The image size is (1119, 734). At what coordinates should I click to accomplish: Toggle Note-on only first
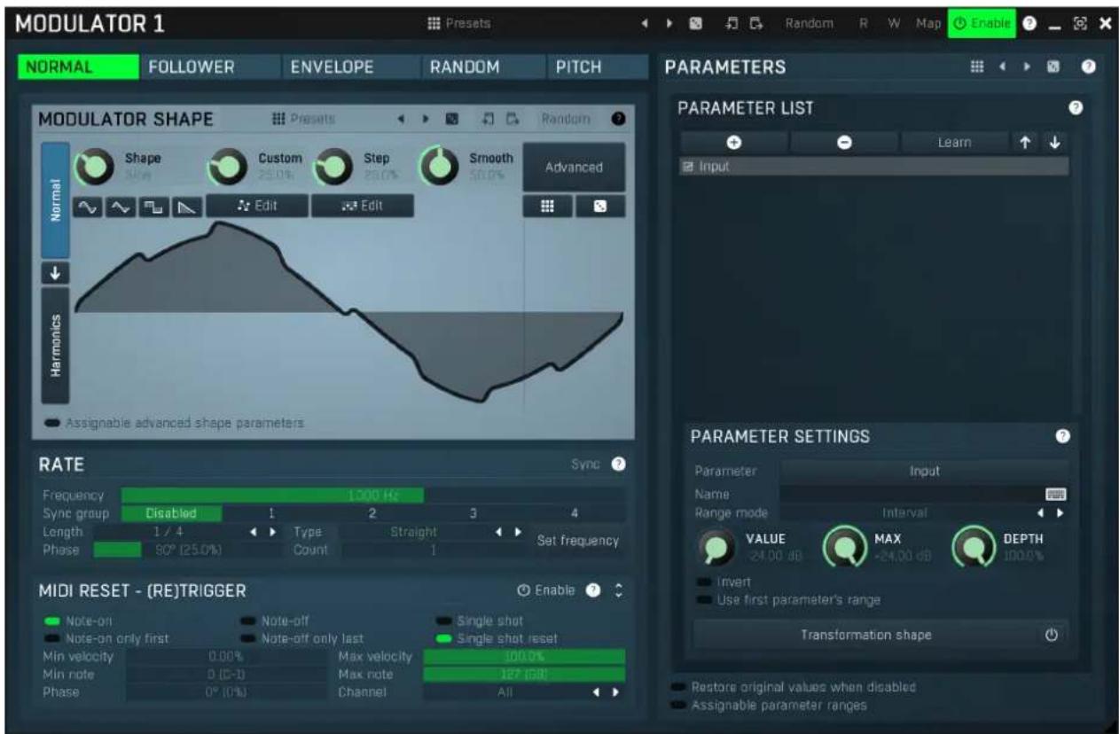point(106,637)
